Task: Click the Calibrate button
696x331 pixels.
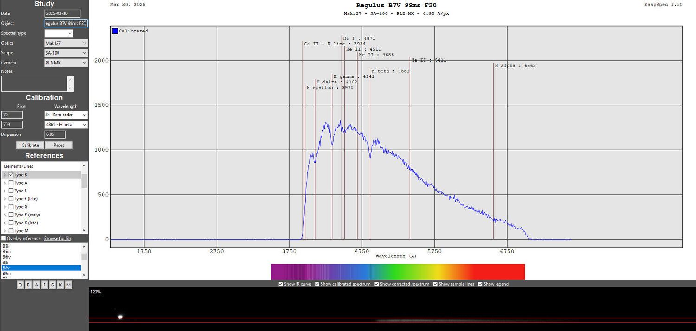Action: [30, 145]
